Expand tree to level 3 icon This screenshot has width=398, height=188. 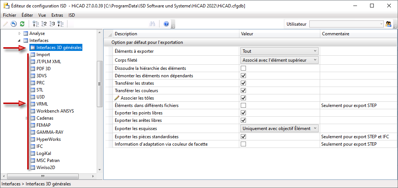(52, 24)
